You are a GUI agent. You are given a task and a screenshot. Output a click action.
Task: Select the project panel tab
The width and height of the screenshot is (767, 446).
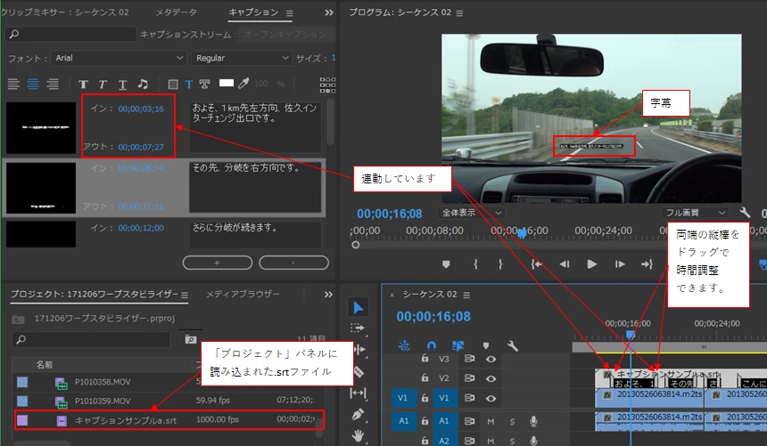(95, 294)
